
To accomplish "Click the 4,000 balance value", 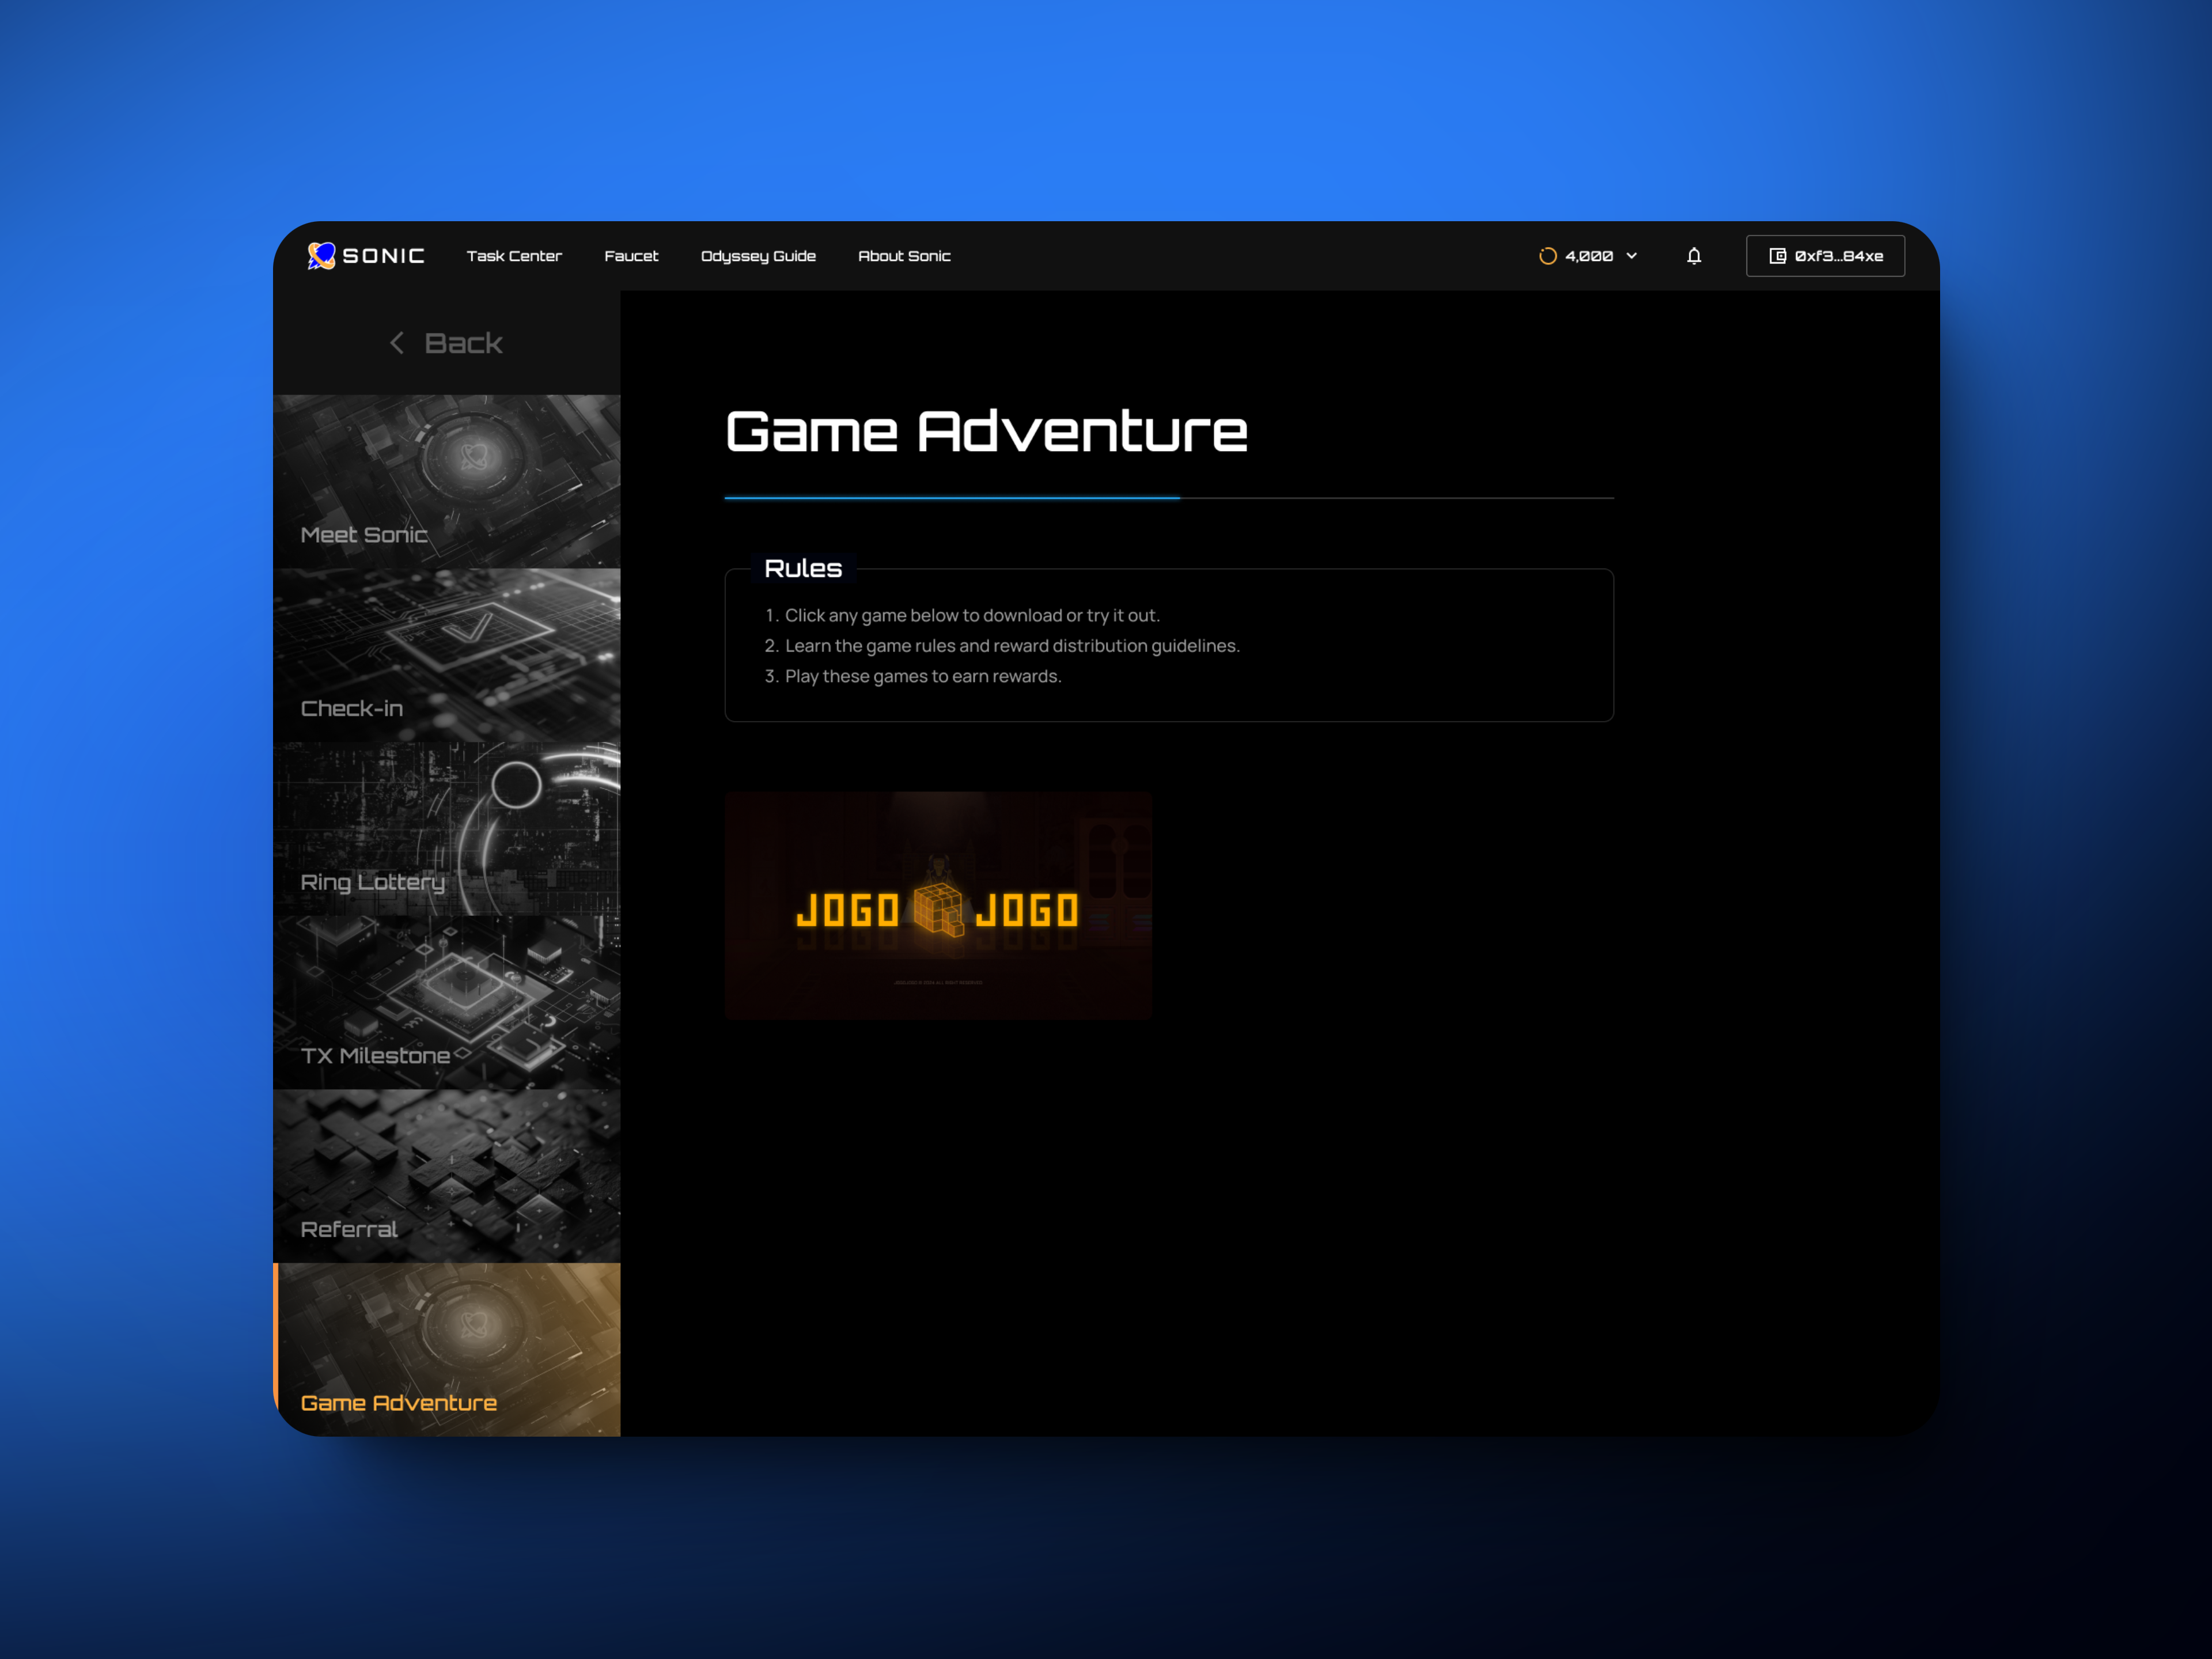I will (1589, 256).
